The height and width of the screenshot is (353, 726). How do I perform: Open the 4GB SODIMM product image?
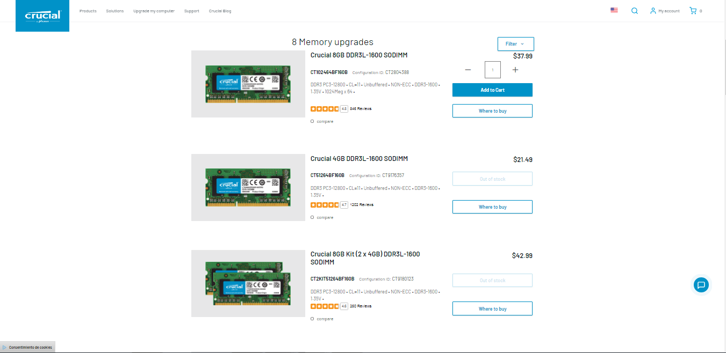click(248, 187)
